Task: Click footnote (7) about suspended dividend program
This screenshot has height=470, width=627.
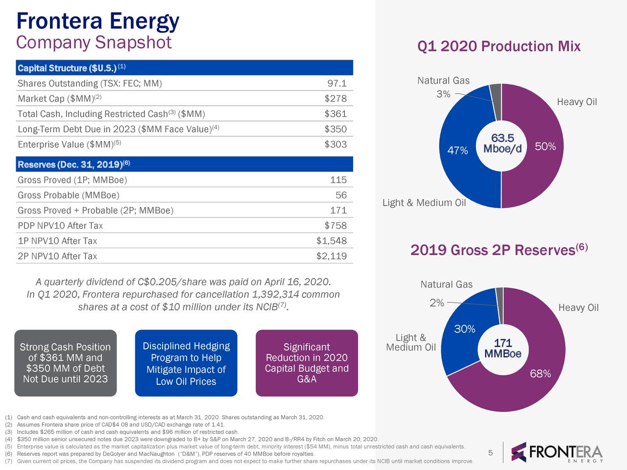Action: point(239,461)
